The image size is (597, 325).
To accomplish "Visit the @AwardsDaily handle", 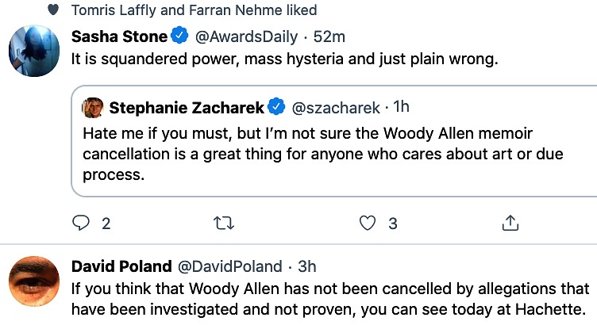I will (x=246, y=37).
